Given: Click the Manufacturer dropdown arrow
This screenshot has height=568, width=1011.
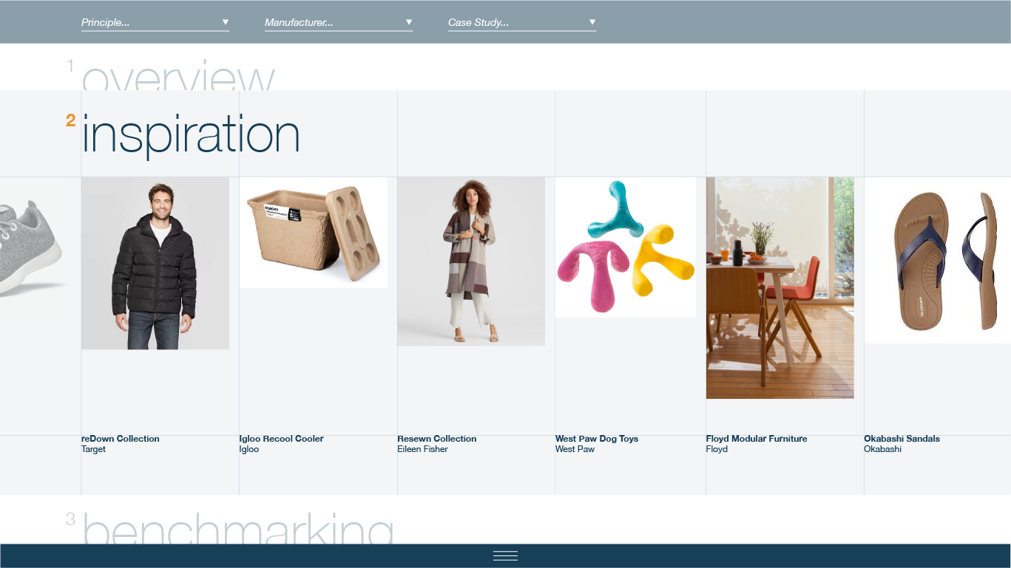Looking at the screenshot, I should point(409,22).
